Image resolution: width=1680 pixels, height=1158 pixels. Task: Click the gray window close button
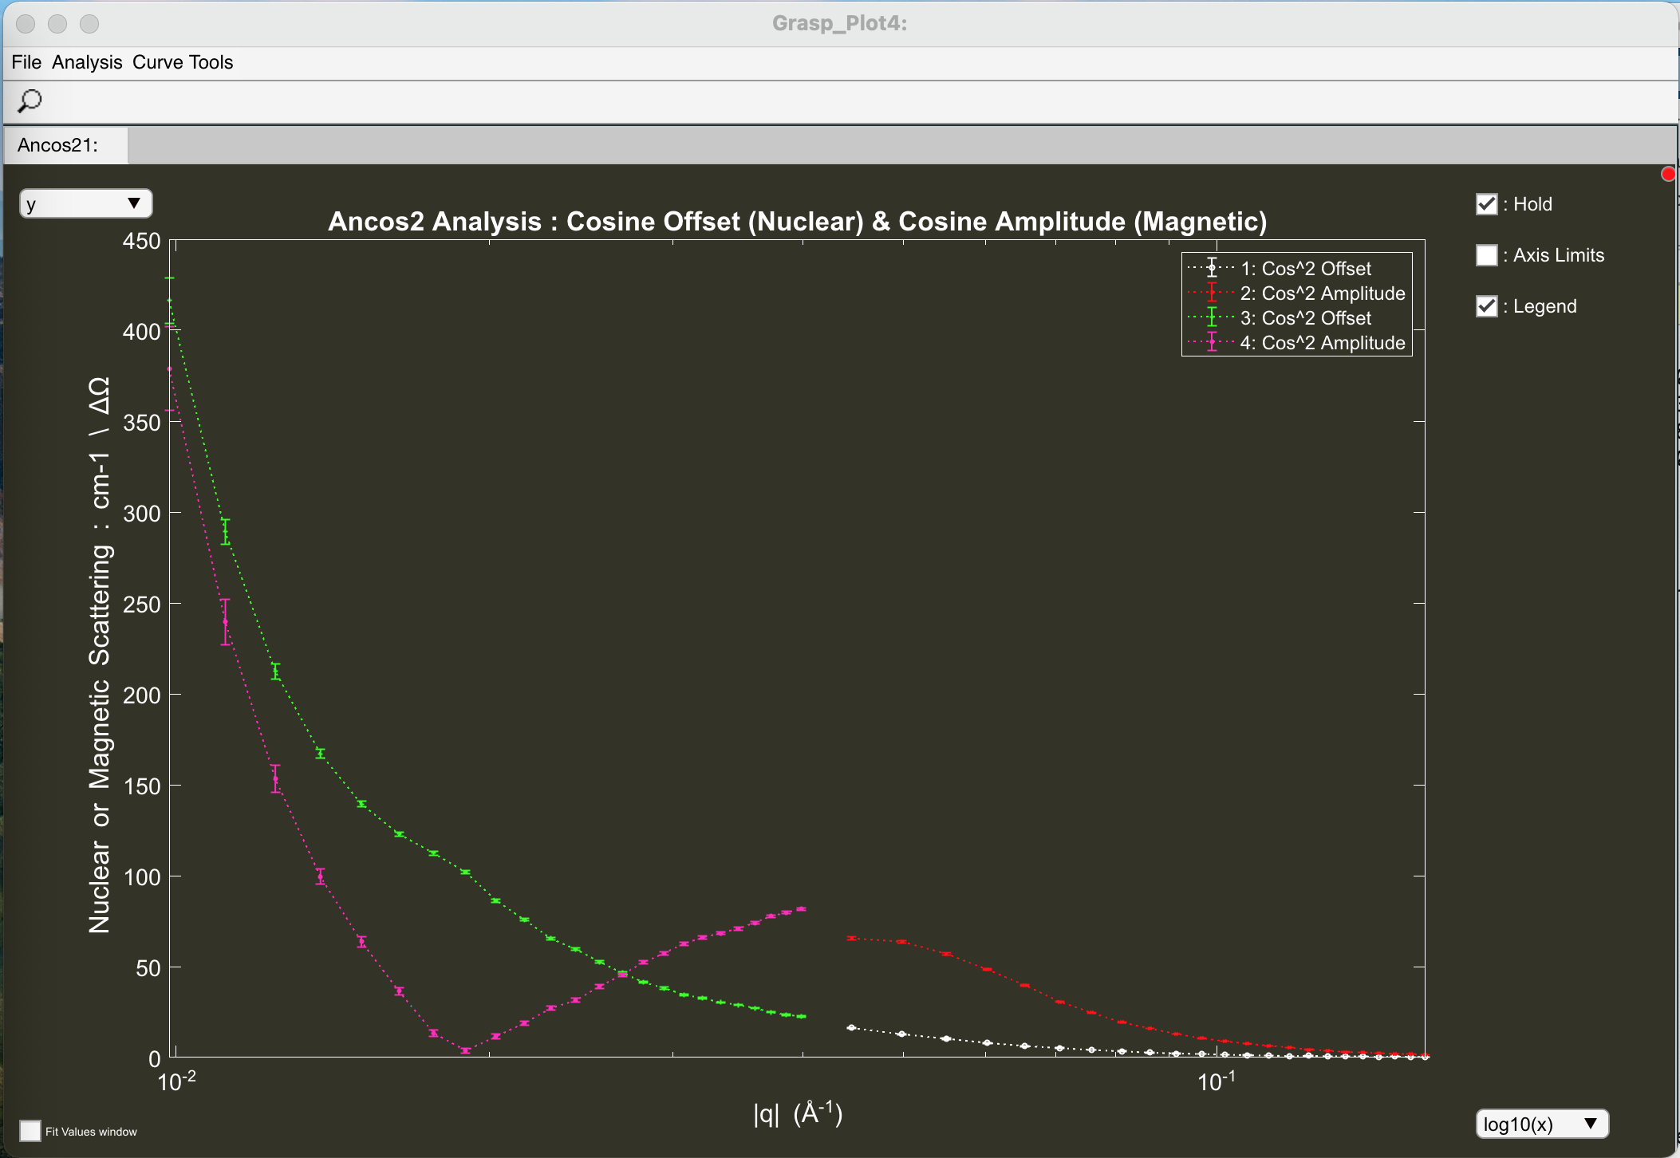(26, 24)
